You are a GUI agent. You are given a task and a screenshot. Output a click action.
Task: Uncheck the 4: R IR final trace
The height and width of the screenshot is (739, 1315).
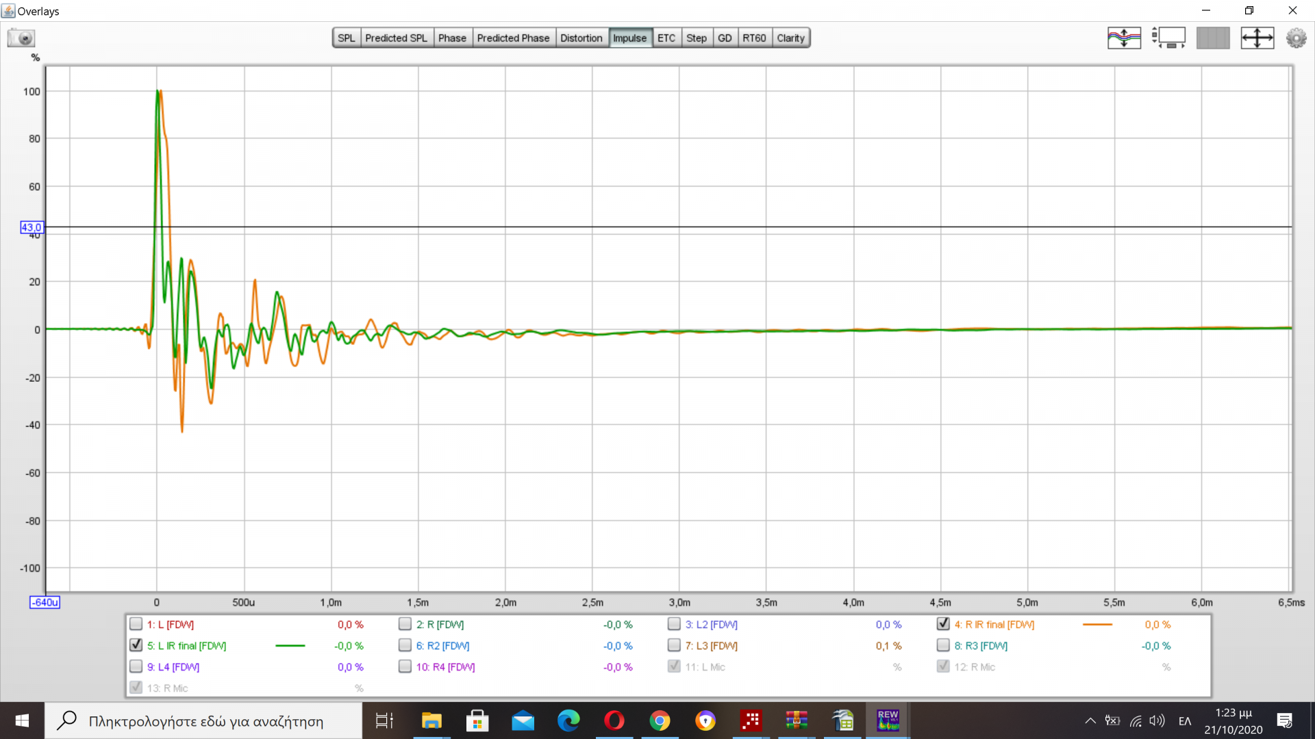pyautogui.click(x=943, y=624)
